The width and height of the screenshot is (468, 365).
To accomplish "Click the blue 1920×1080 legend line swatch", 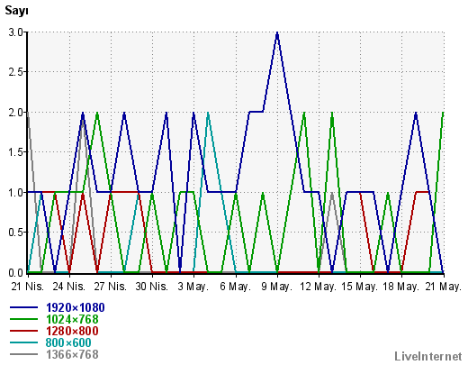I will pos(24,307).
